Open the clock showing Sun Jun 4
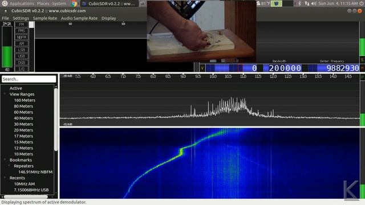Viewport: 365px width, 205px height. click(338, 3)
